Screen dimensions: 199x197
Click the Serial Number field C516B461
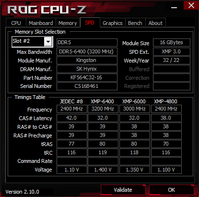coord(87,86)
